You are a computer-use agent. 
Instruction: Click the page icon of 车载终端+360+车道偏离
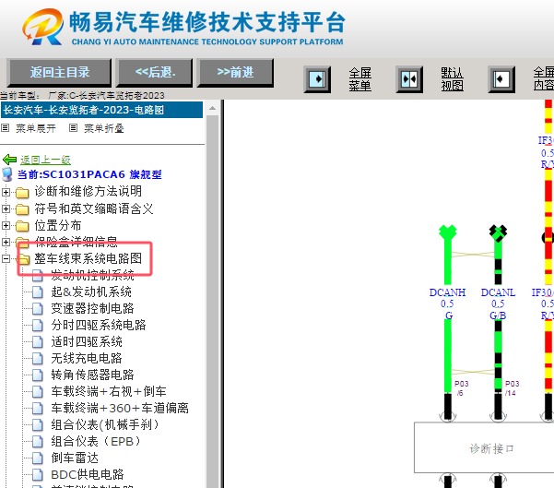pyautogui.click(x=38, y=409)
